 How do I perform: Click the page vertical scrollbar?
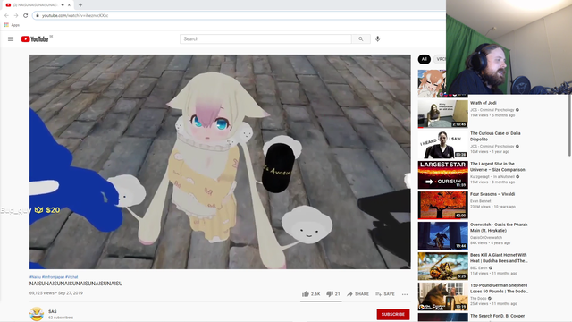point(569,126)
